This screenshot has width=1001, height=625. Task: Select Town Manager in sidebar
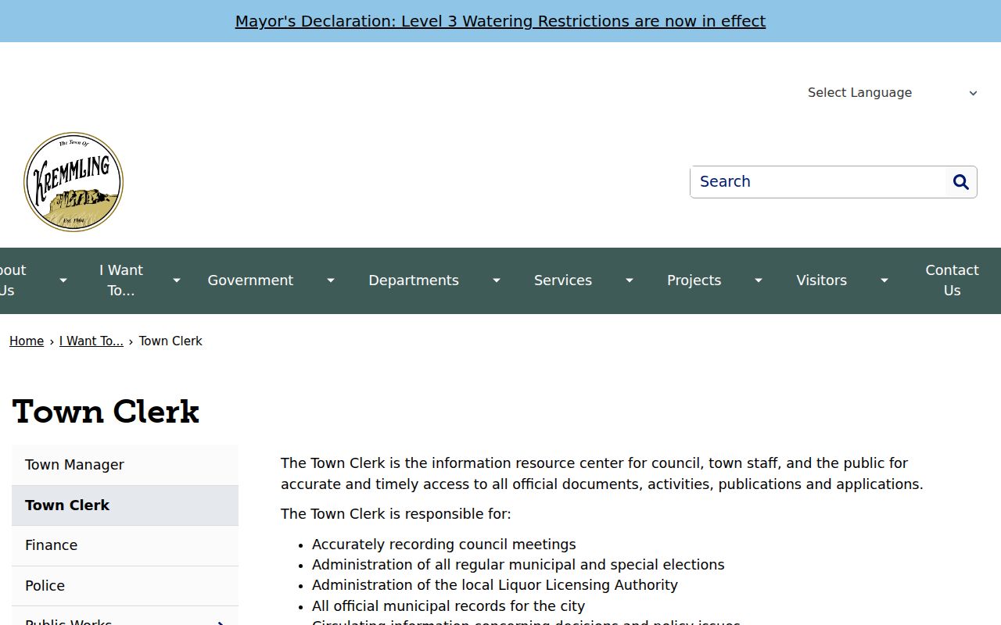(x=125, y=465)
